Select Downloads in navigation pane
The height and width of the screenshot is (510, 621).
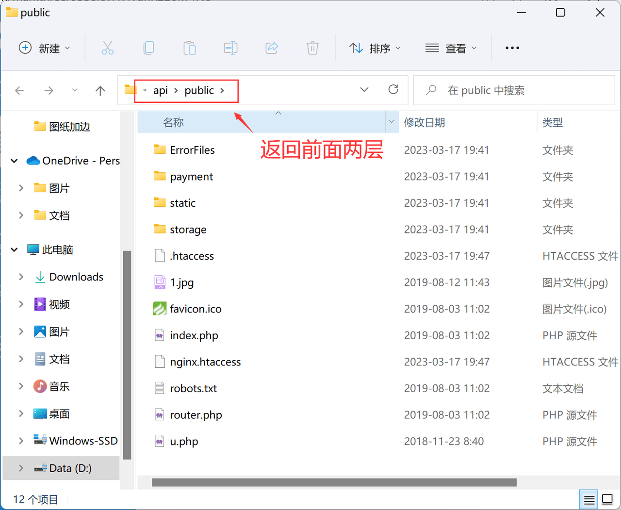point(69,277)
